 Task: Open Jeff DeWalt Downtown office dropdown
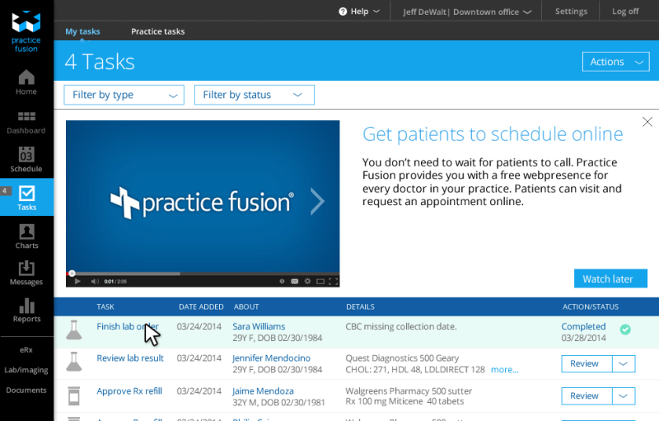[467, 12]
